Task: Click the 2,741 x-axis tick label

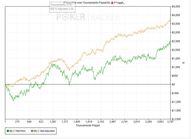Action: pos(124,122)
